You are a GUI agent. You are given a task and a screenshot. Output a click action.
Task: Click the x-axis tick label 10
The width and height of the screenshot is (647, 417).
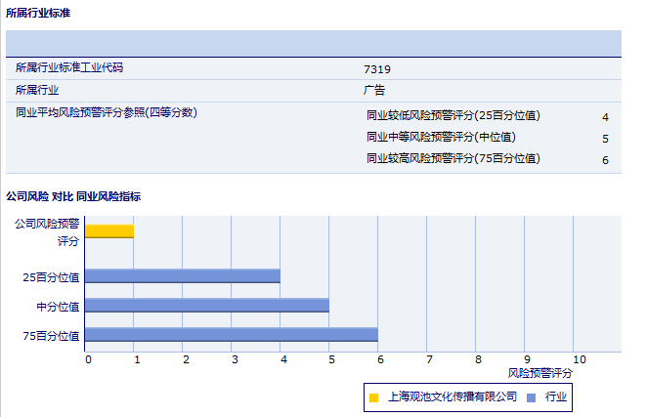(x=580, y=359)
